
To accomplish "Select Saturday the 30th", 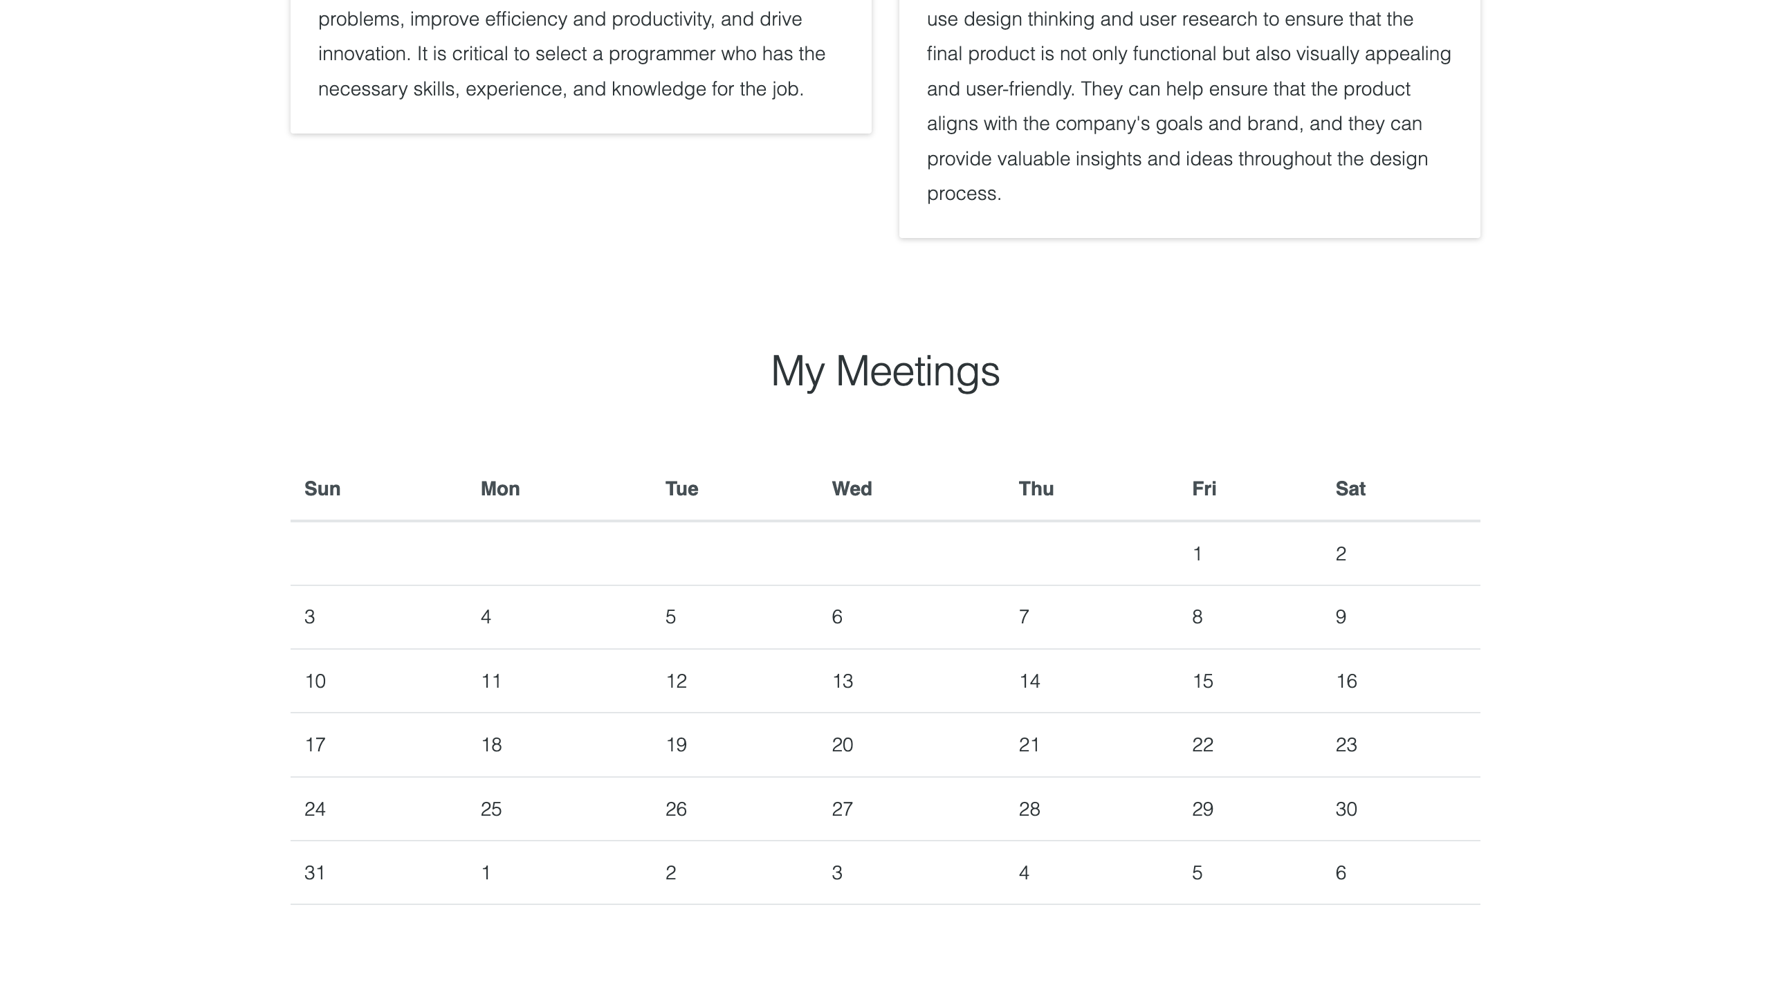I will coord(1346,809).
